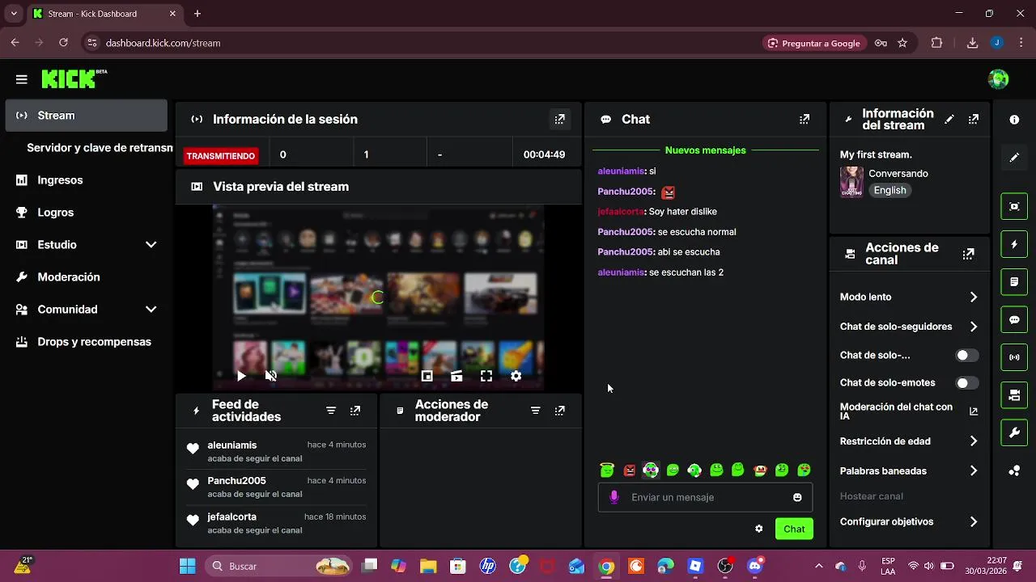Show hidden system tray icons chevron
The width and height of the screenshot is (1036, 582).
click(x=818, y=567)
